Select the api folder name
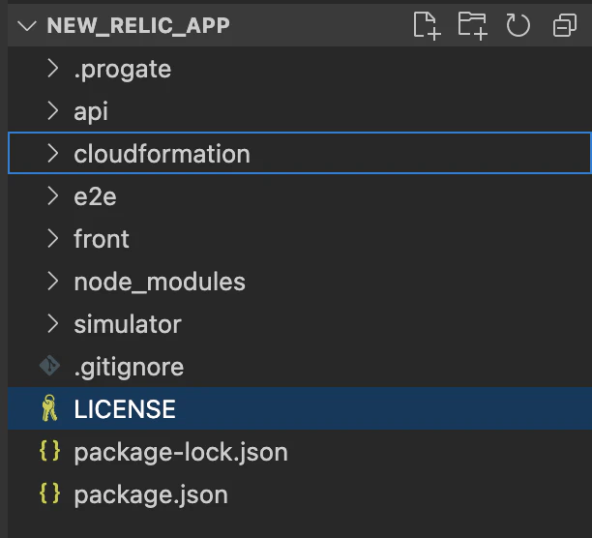This screenshot has height=538, width=592. pyautogui.click(x=91, y=112)
